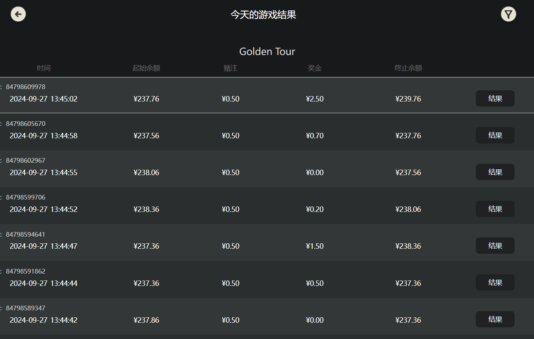534x339 pixels.
Task: Tap the back navigation circle at top left
Action: click(18, 14)
